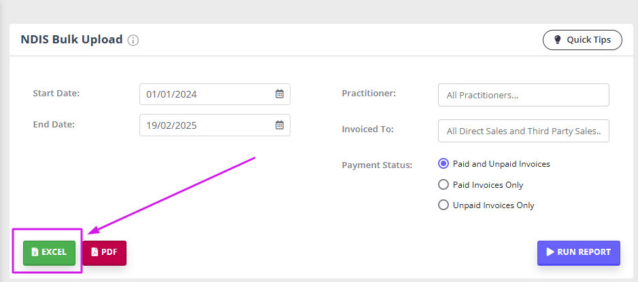Choose Unpaid Invoices Only radio button

443,205
